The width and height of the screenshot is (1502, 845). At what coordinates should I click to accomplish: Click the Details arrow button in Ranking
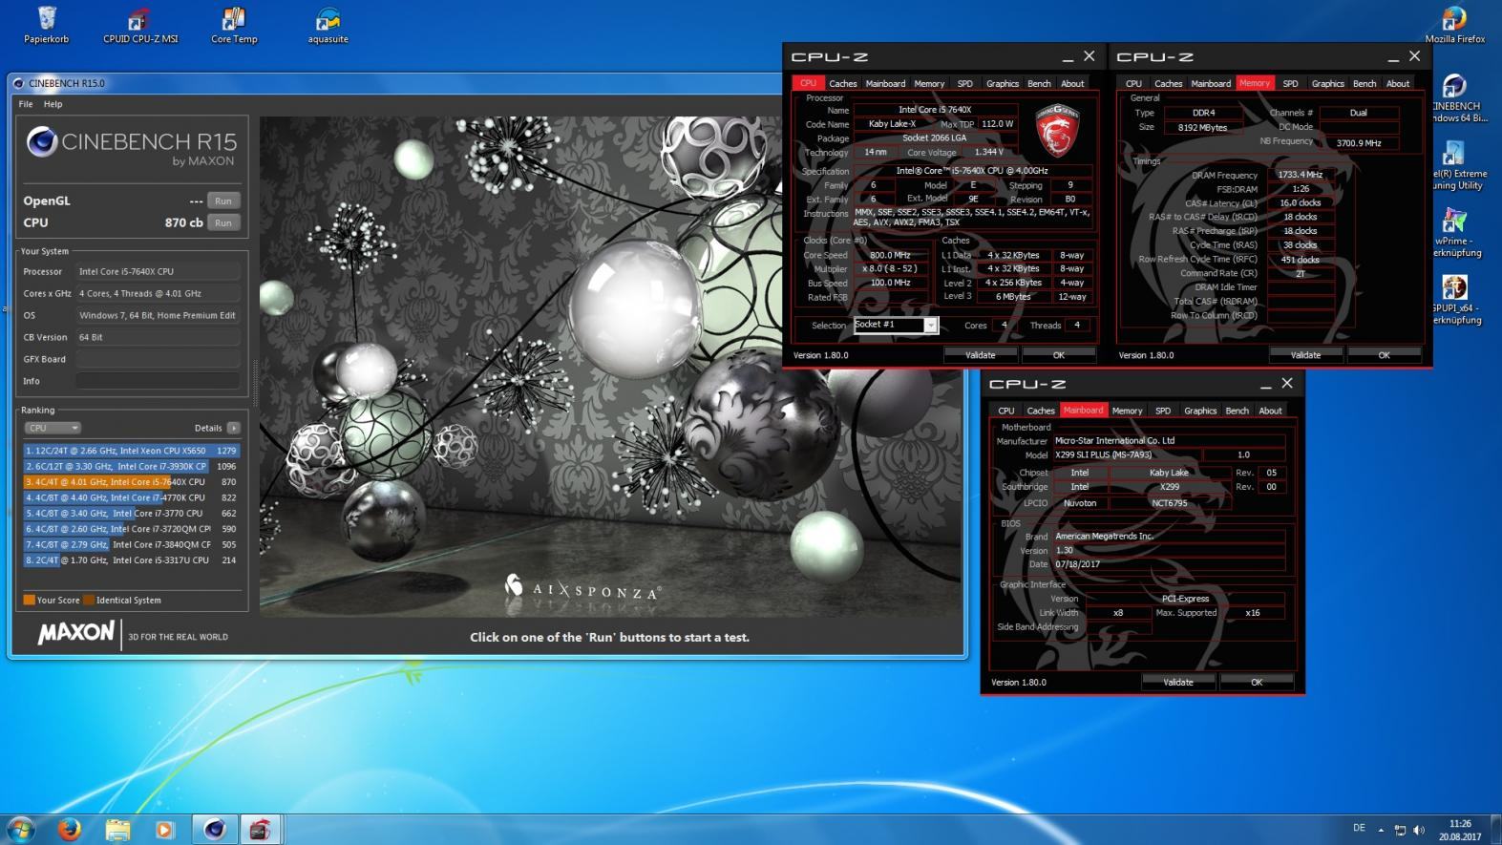[x=234, y=428]
